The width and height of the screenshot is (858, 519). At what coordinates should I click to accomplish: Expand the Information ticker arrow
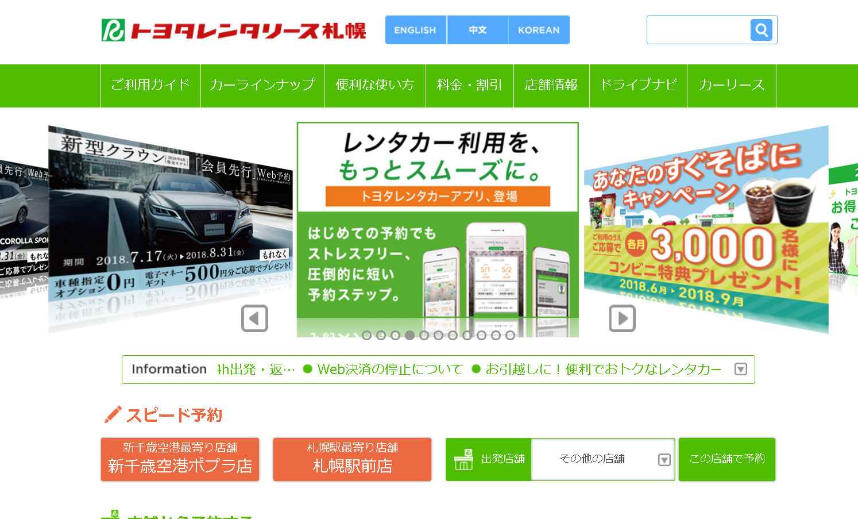point(741,369)
